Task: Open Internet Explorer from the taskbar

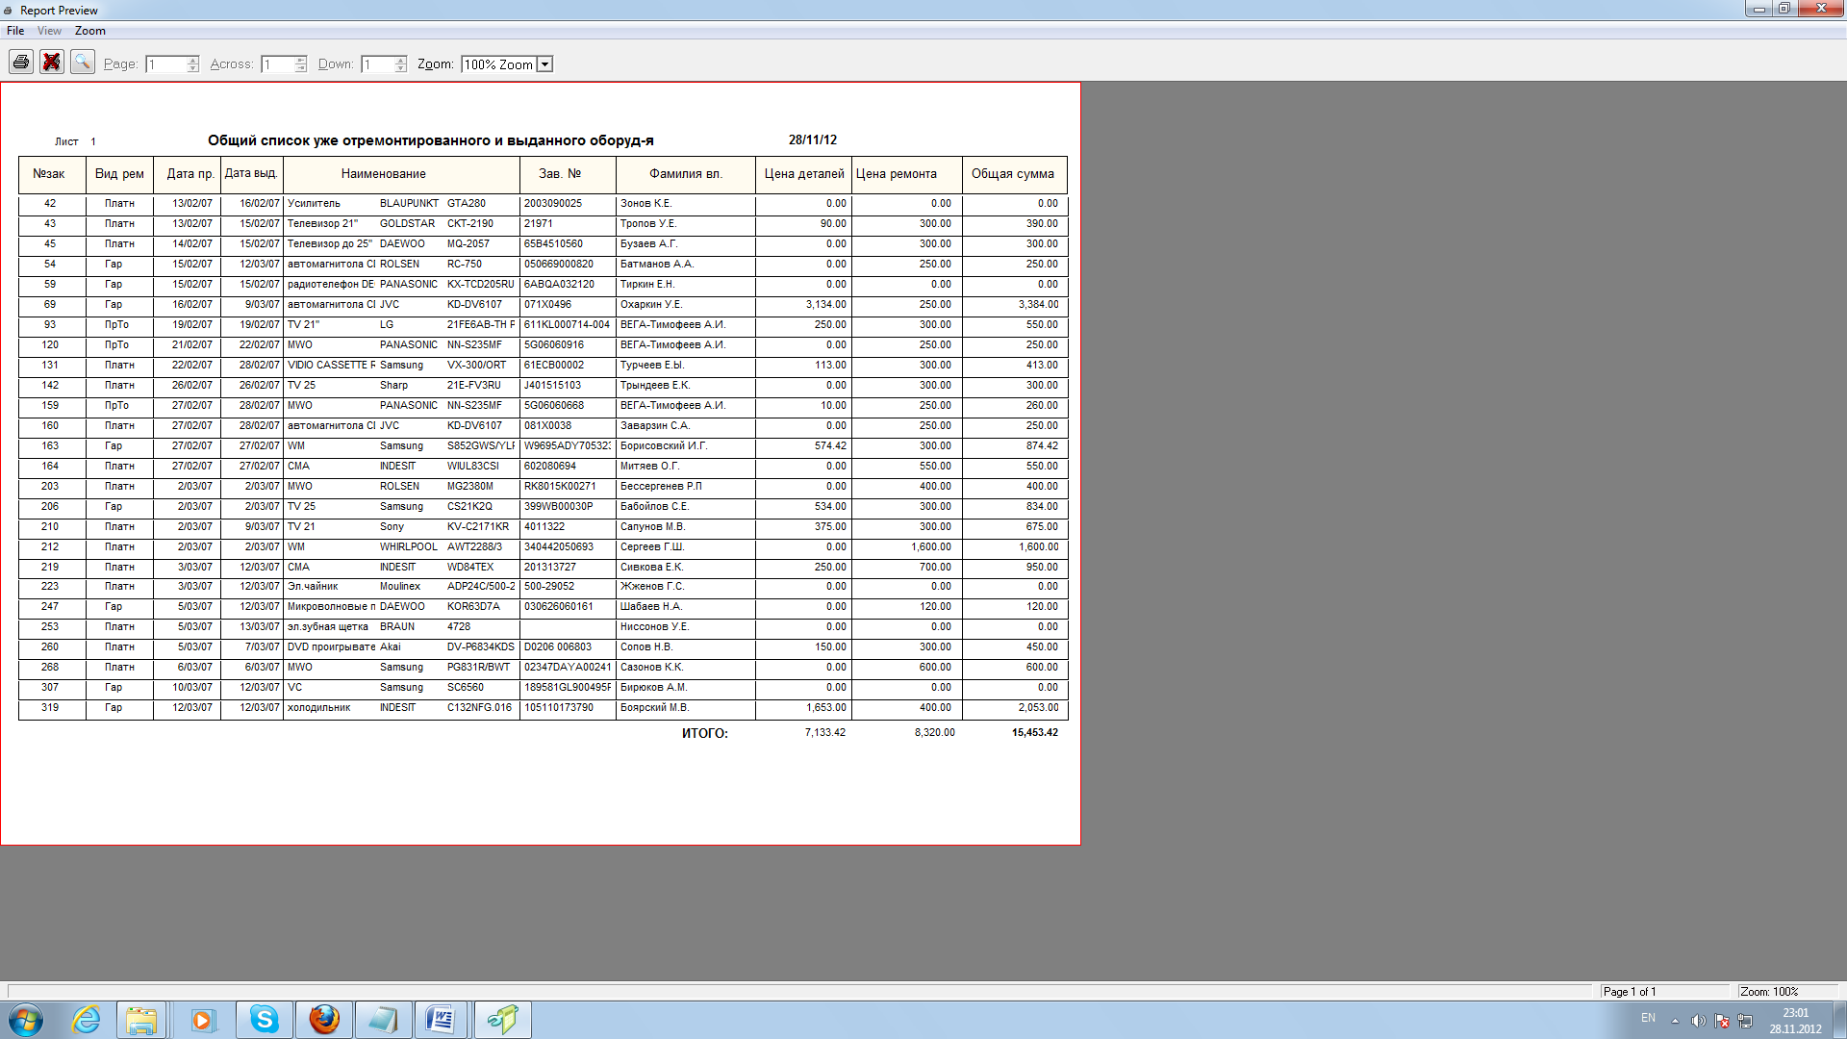Action: [x=87, y=1020]
